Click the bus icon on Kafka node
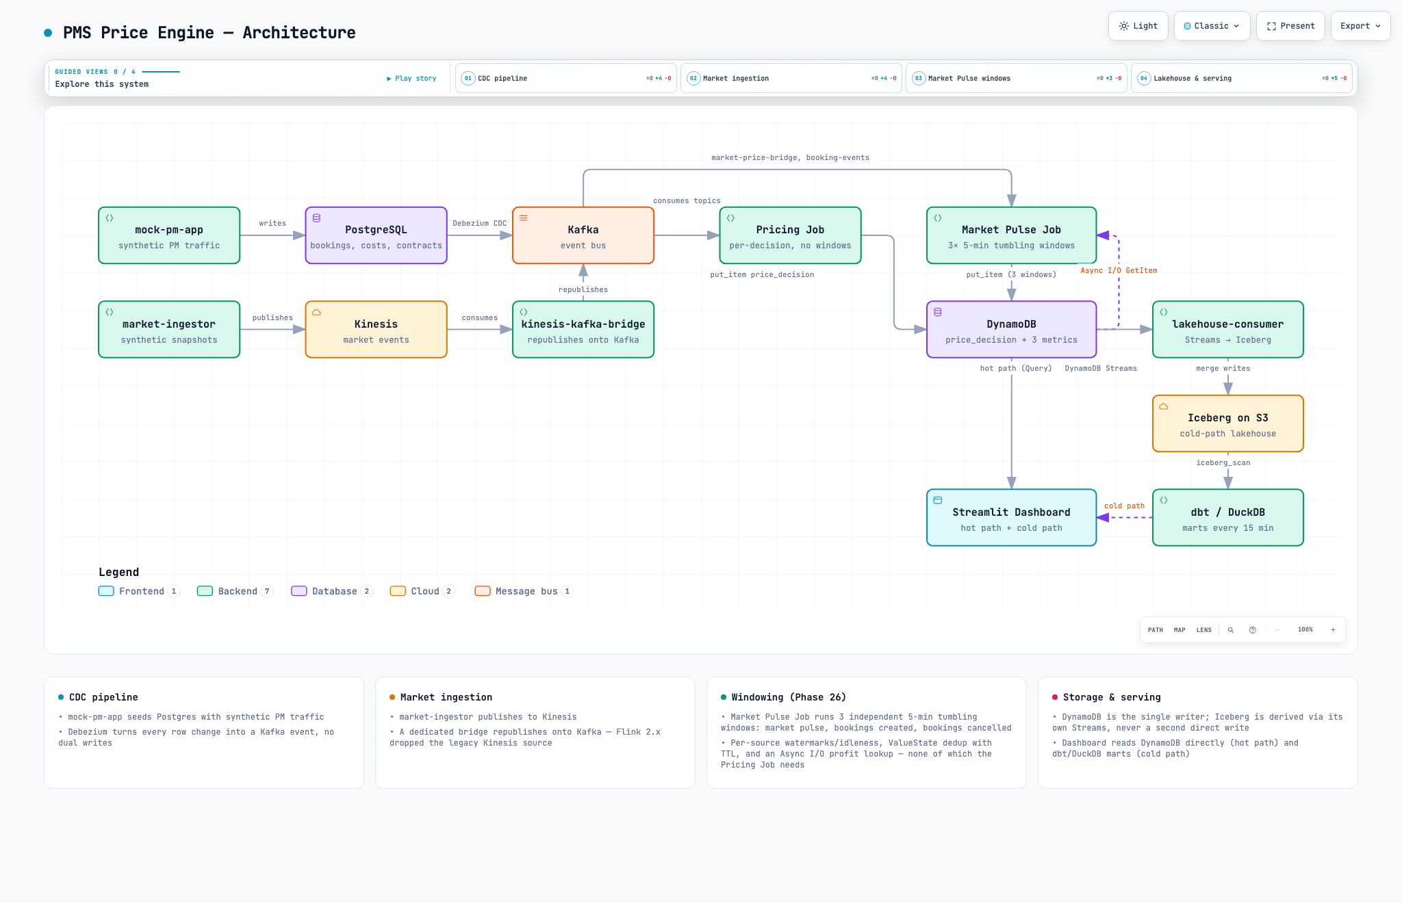 pos(524,218)
